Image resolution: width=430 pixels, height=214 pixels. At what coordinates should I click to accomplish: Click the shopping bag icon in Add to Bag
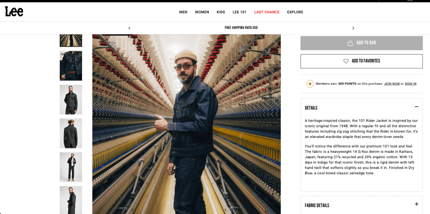pyautogui.click(x=350, y=43)
